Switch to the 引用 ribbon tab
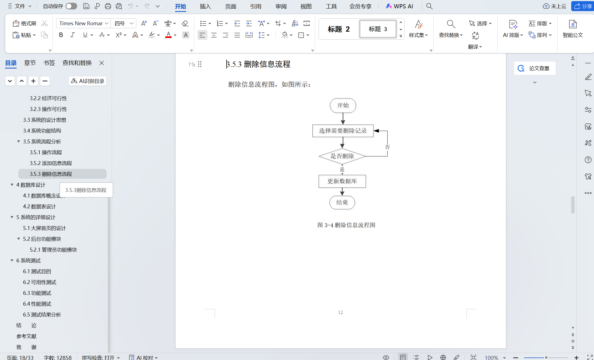594x360 pixels. click(x=255, y=6)
